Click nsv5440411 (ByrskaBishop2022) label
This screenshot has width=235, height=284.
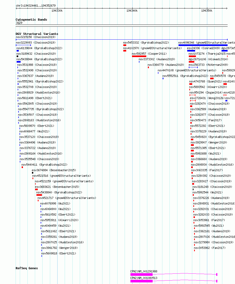coord(44,165)
